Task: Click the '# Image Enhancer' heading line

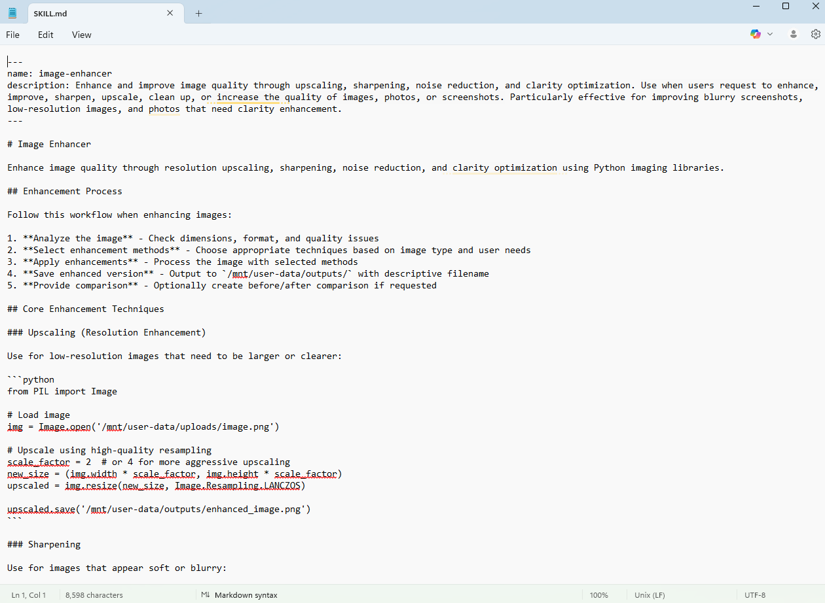Action: pyautogui.click(x=49, y=144)
